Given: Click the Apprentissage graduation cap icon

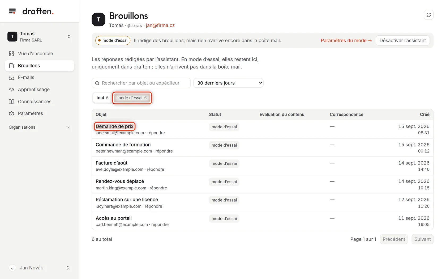Looking at the screenshot, I should pyautogui.click(x=11, y=90).
